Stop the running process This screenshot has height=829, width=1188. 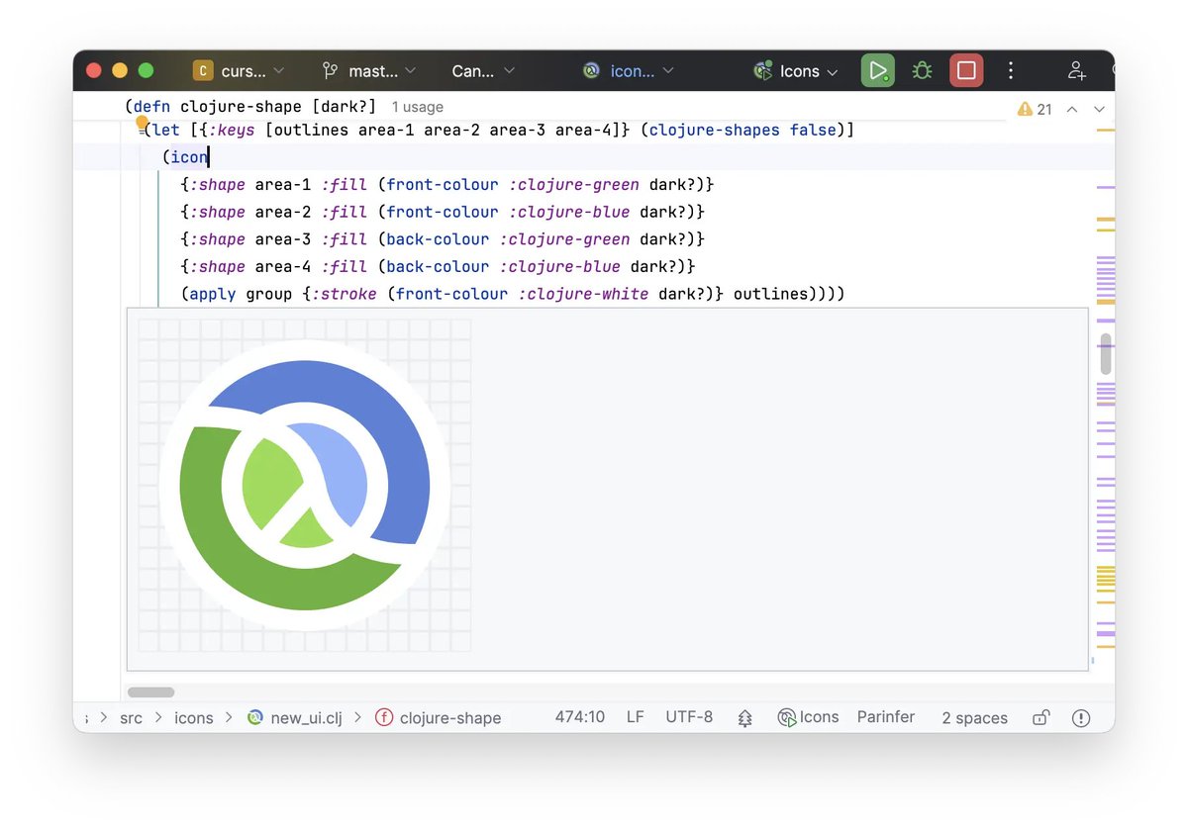tap(966, 70)
